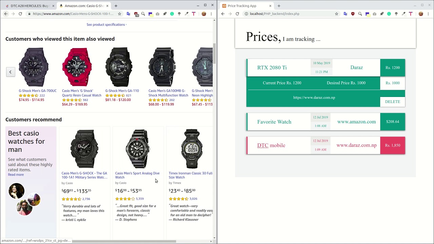The height and width of the screenshot is (244, 434).
Task: Close the DTC A28 HERCULES tab
Action: [53, 6]
